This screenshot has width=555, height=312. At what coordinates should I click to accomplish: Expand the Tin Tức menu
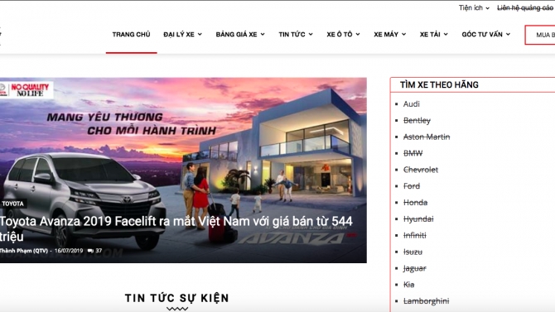click(296, 34)
